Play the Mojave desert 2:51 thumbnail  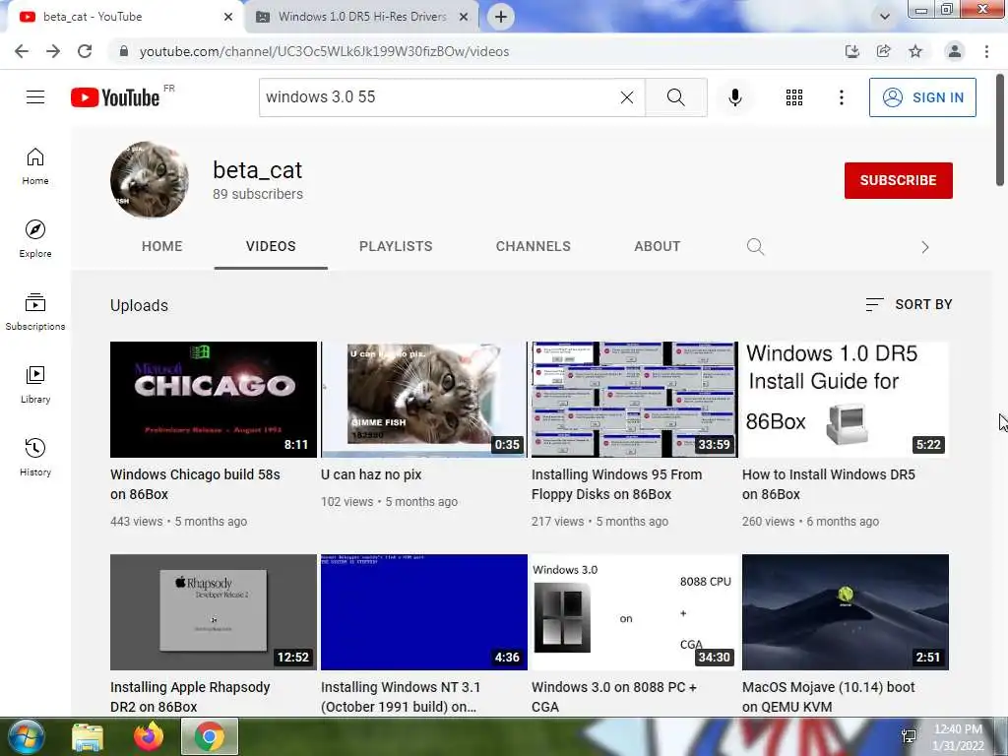pyautogui.click(x=846, y=612)
